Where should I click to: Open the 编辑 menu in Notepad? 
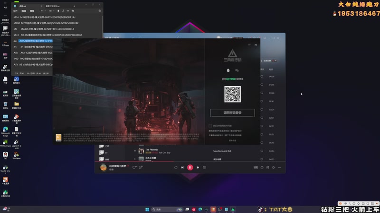pyautogui.click(x=24, y=11)
